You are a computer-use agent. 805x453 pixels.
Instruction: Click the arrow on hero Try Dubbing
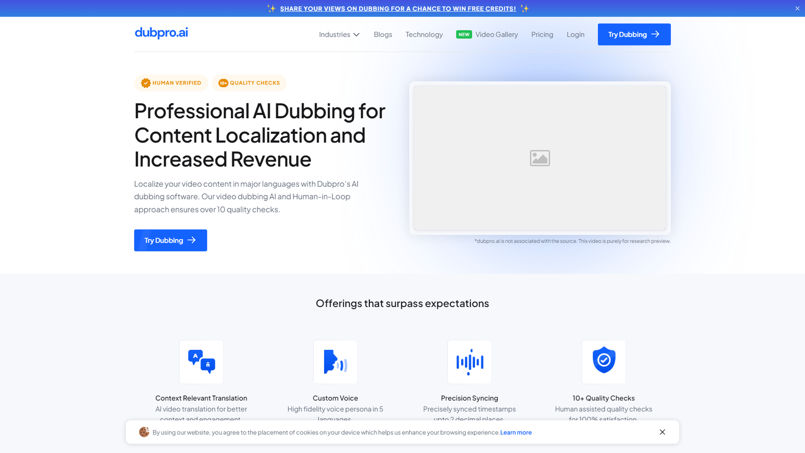tap(192, 240)
